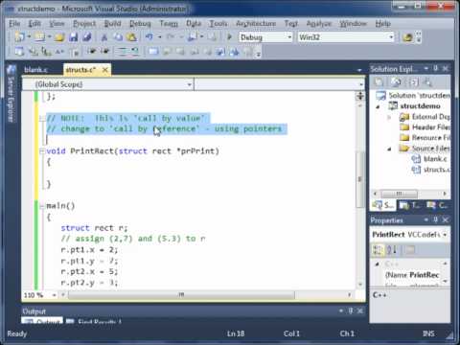Toggle auto-hide pin on Properties panel
Viewport: 460px width, 345px height.
coord(436,219)
